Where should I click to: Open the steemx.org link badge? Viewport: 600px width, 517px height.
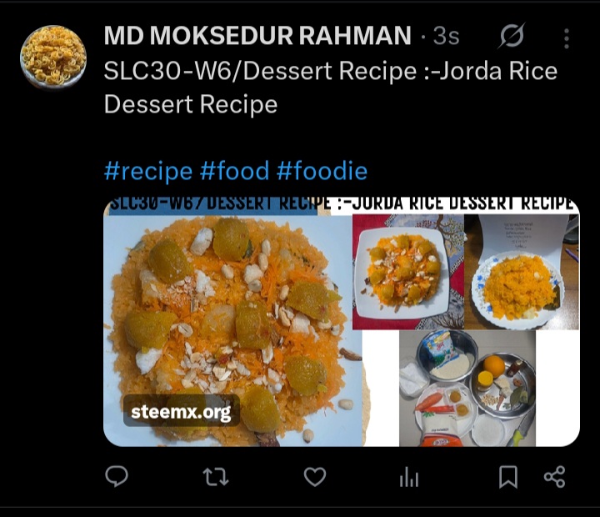[x=181, y=411]
